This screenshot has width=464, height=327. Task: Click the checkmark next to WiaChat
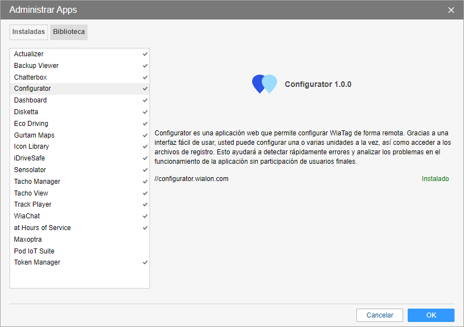(x=145, y=216)
